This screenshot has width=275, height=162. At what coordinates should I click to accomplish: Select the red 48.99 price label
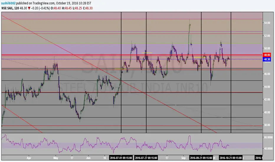[x=267, y=55]
